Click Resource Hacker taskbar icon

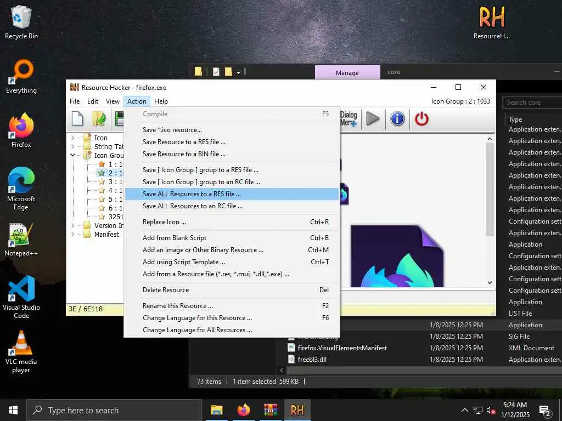[x=297, y=410]
